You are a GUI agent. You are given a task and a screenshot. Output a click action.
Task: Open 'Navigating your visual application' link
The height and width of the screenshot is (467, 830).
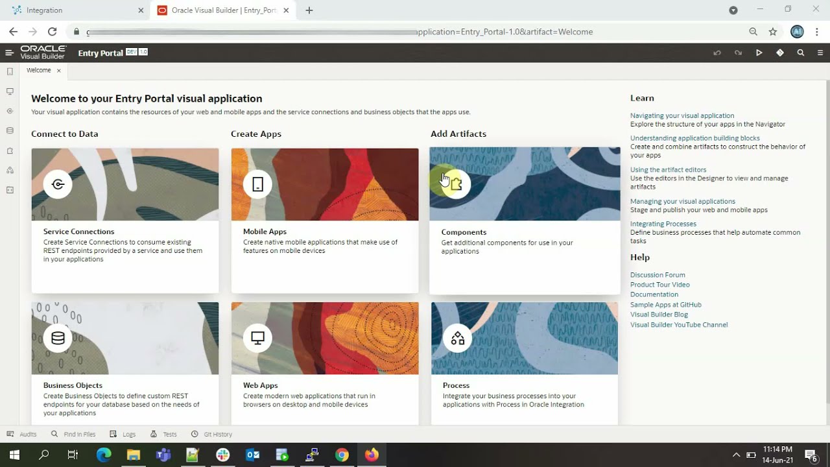(x=682, y=115)
